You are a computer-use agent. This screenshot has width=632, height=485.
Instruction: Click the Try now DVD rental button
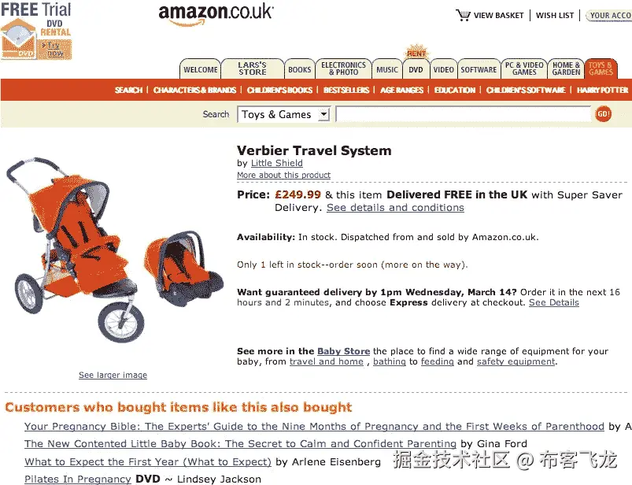55,49
